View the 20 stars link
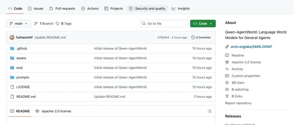 pyautogui.click(x=238, y=83)
